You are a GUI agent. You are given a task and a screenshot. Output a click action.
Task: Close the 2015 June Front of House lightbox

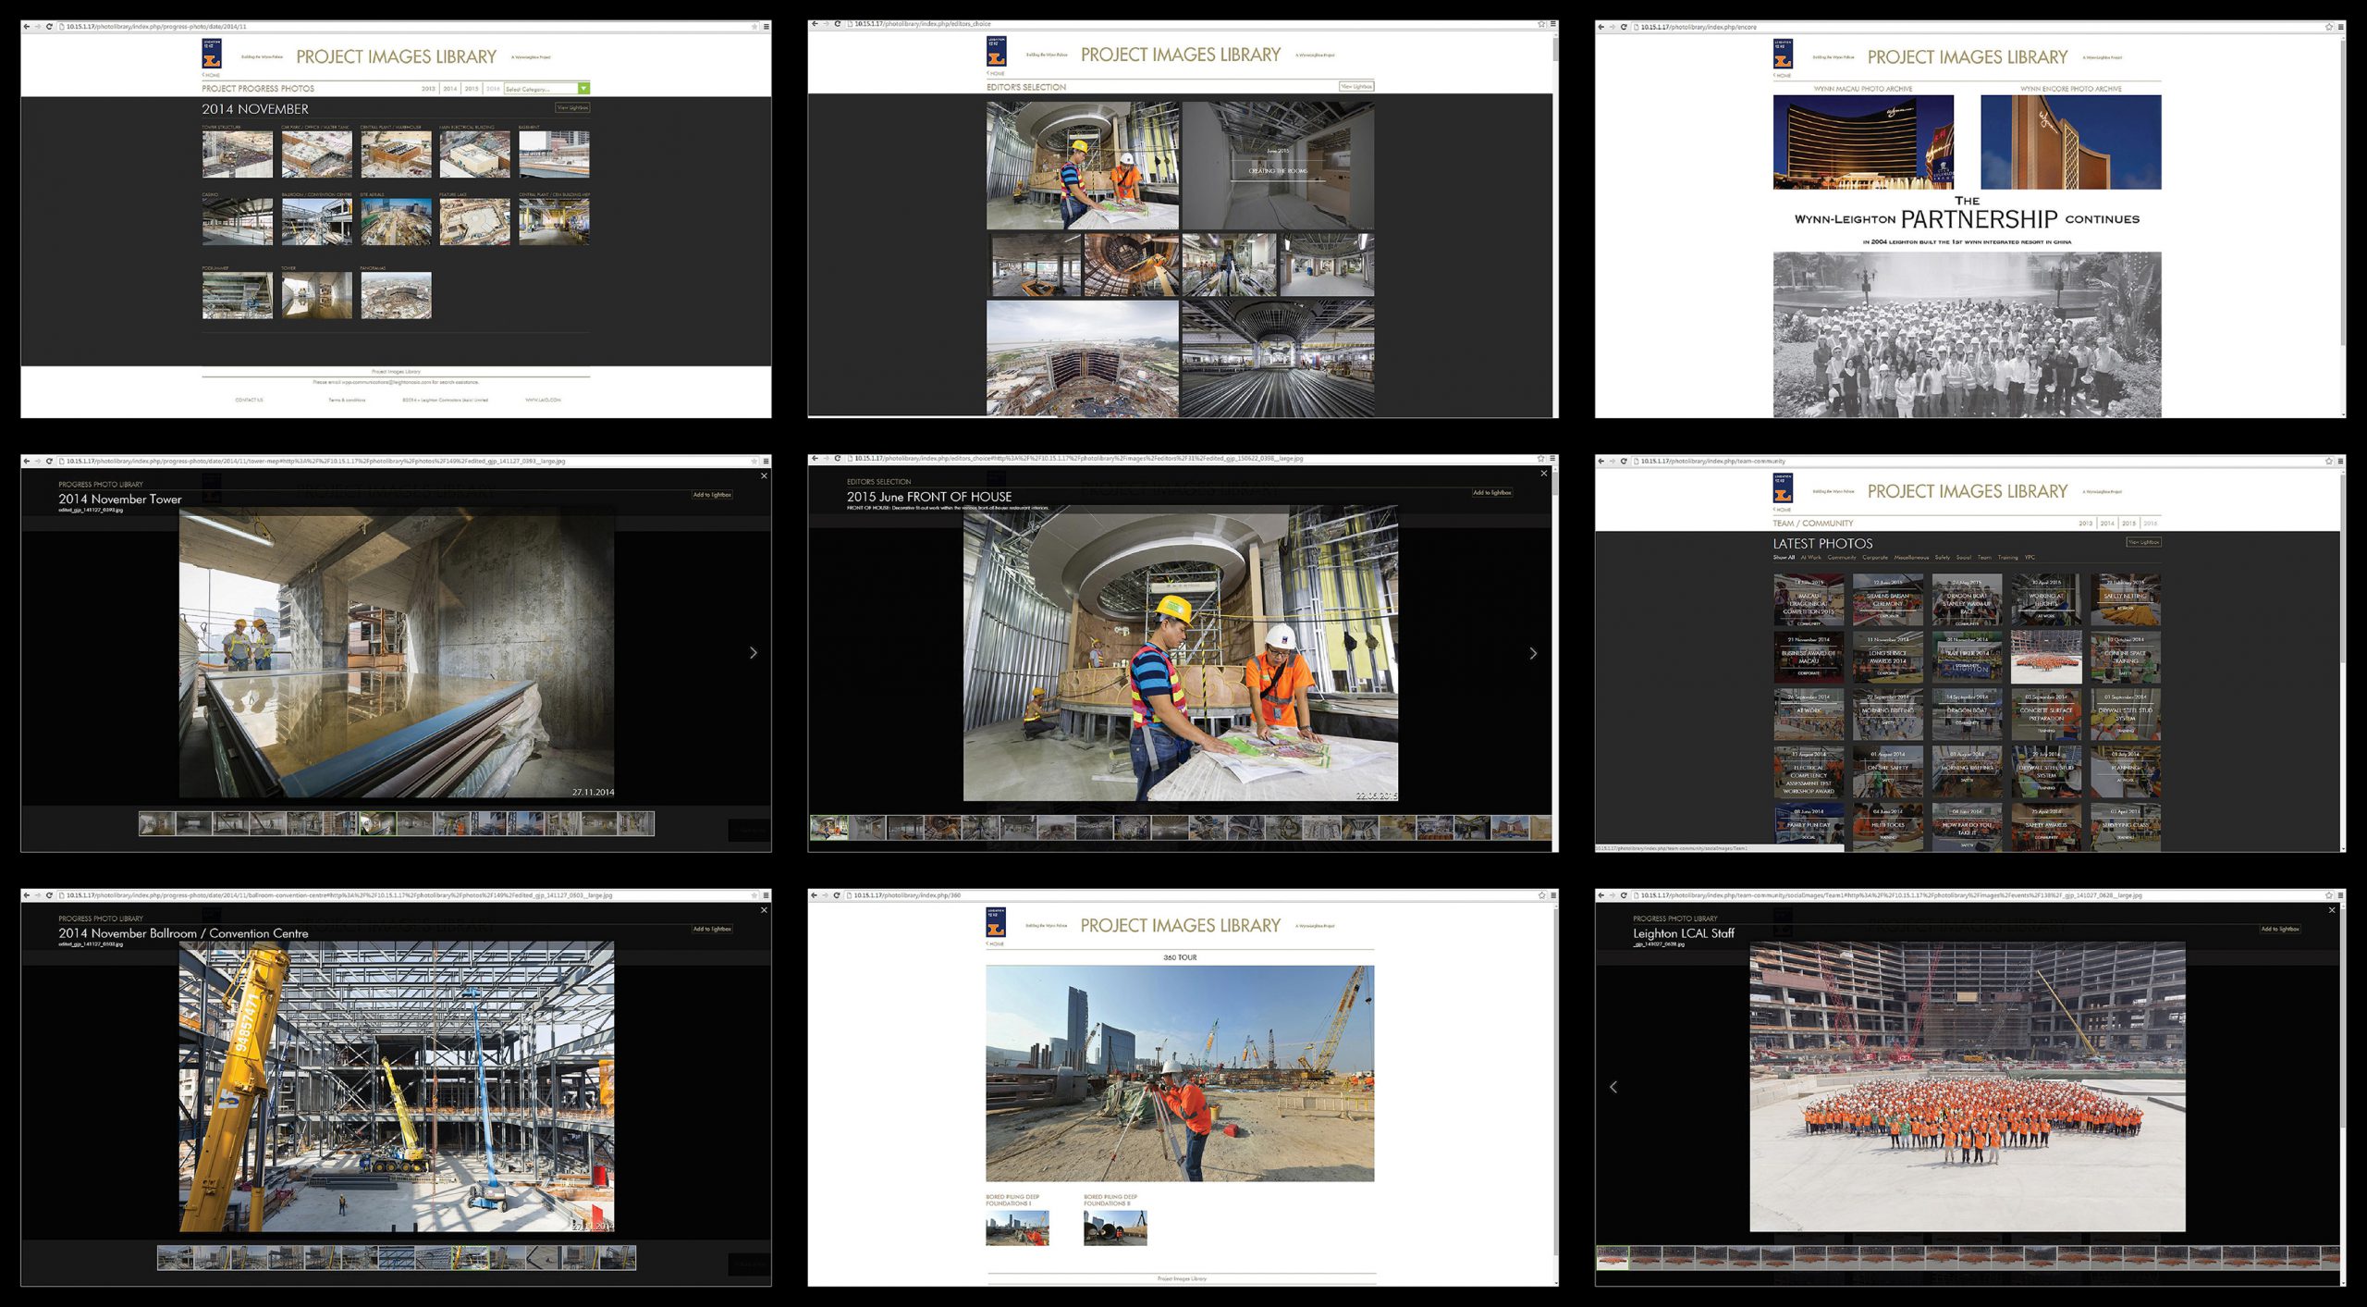(1543, 474)
